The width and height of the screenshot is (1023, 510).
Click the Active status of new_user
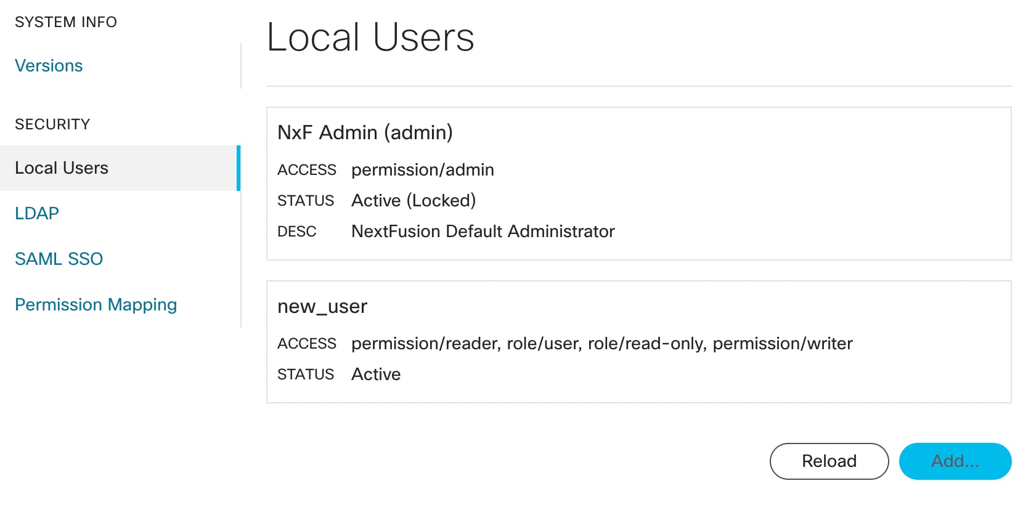click(376, 374)
